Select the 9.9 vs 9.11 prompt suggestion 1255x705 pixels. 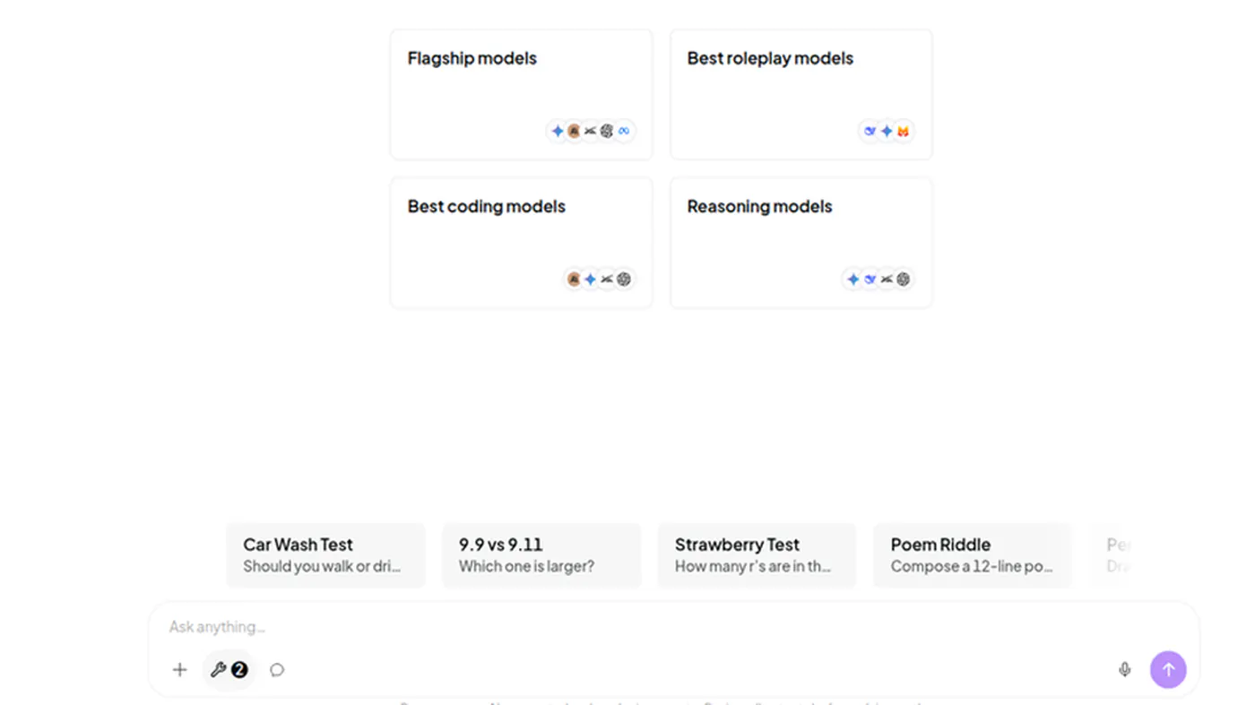coord(541,555)
